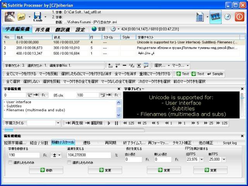Close the 字幕プレビュー preview panel

[242, 89]
